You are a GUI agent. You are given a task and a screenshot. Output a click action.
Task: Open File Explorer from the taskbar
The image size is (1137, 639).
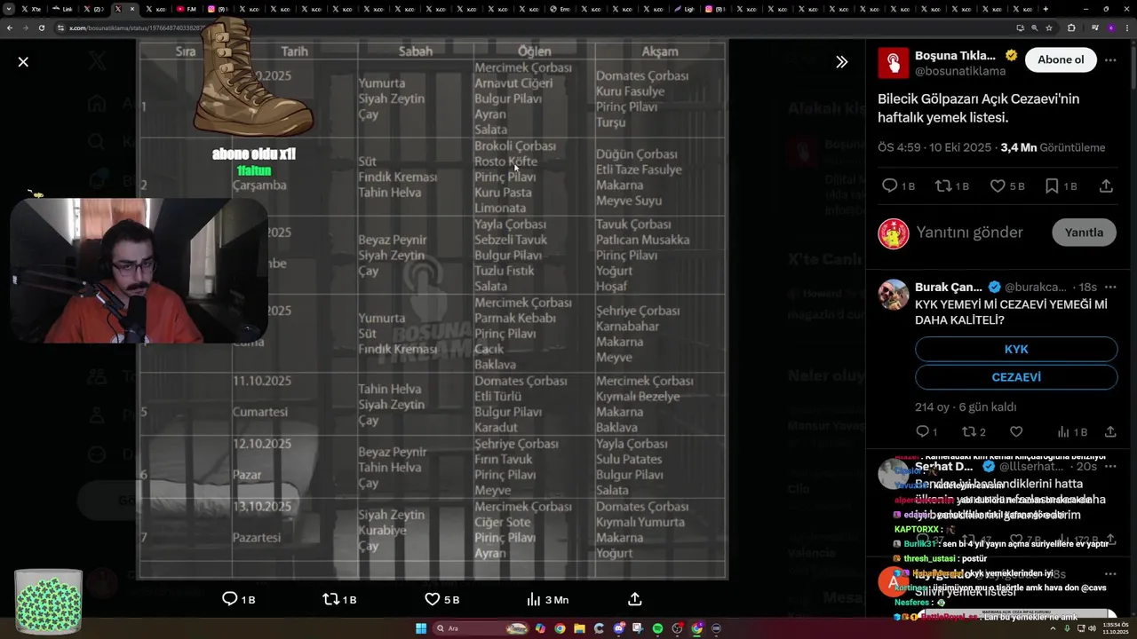[579, 628]
